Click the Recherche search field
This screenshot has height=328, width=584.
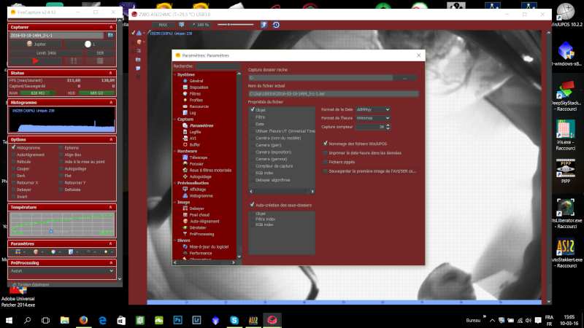click(218, 66)
